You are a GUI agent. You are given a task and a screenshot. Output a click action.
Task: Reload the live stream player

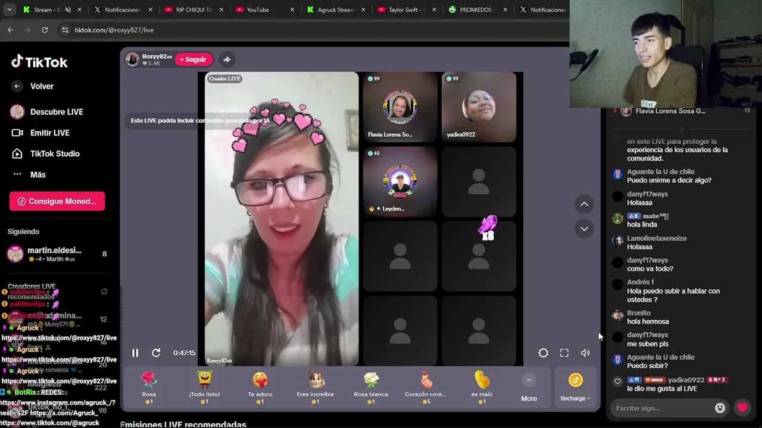coord(156,353)
